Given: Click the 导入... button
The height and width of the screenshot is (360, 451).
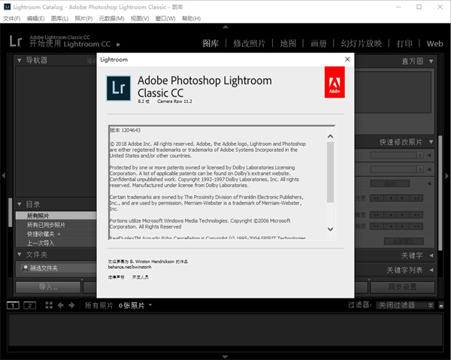Looking at the screenshot, I should tap(48, 287).
